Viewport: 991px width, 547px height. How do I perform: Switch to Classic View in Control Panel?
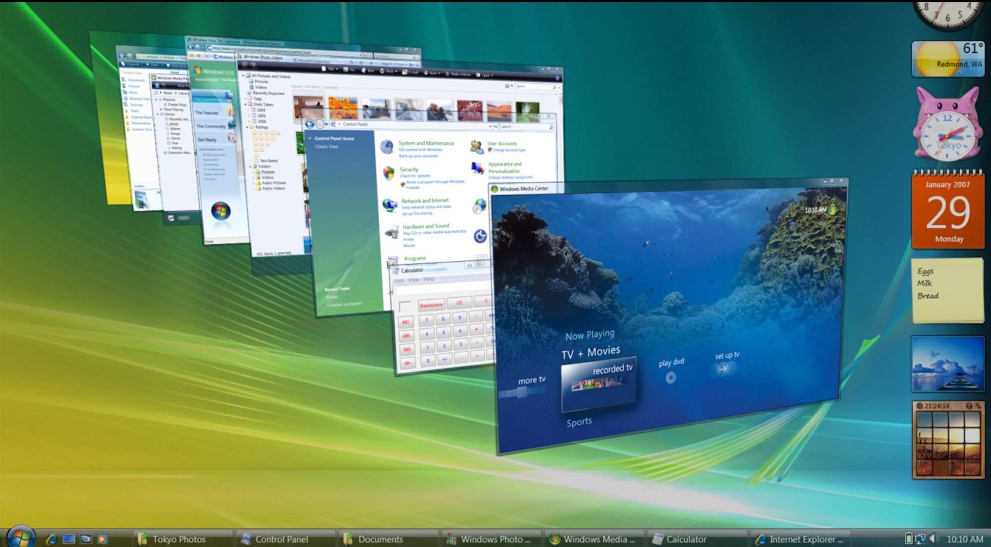(x=327, y=147)
